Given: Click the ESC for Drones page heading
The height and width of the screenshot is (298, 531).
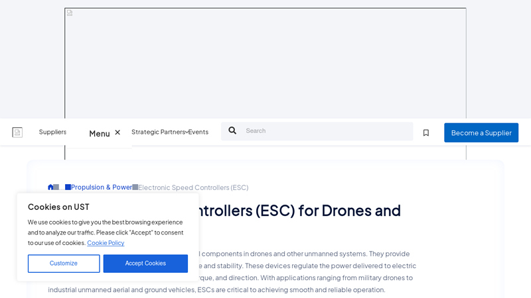Looking at the screenshot, I should point(300,211).
